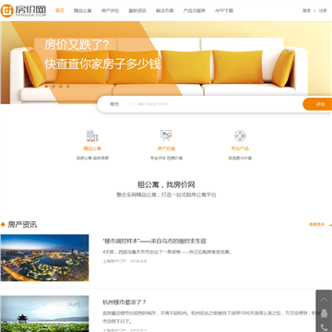332x332 pixels.
Task: Open the night city aerial thumbnail
Action: pyautogui.click(x=44, y=257)
